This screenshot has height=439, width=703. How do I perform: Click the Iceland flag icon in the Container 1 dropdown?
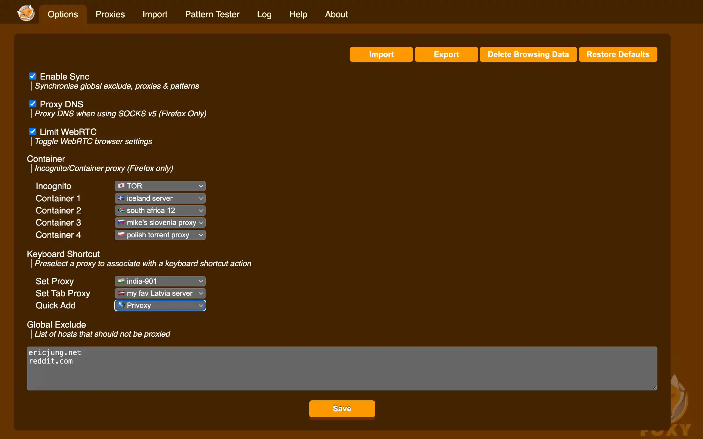coord(121,198)
